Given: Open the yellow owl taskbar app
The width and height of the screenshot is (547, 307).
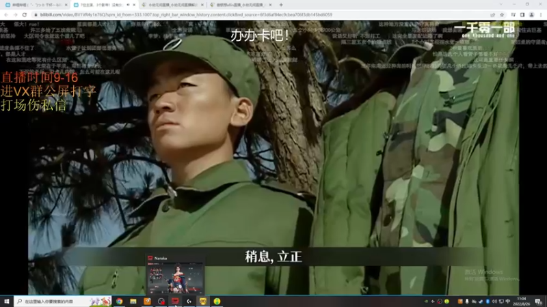Looking at the screenshot, I should click(x=203, y=301).
